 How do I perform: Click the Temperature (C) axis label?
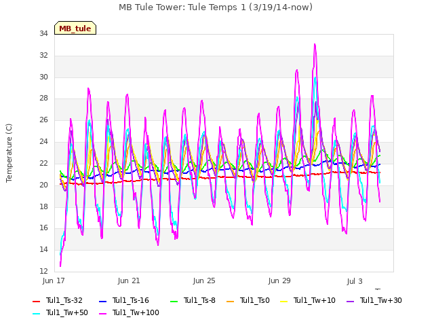tap(9, 153)
